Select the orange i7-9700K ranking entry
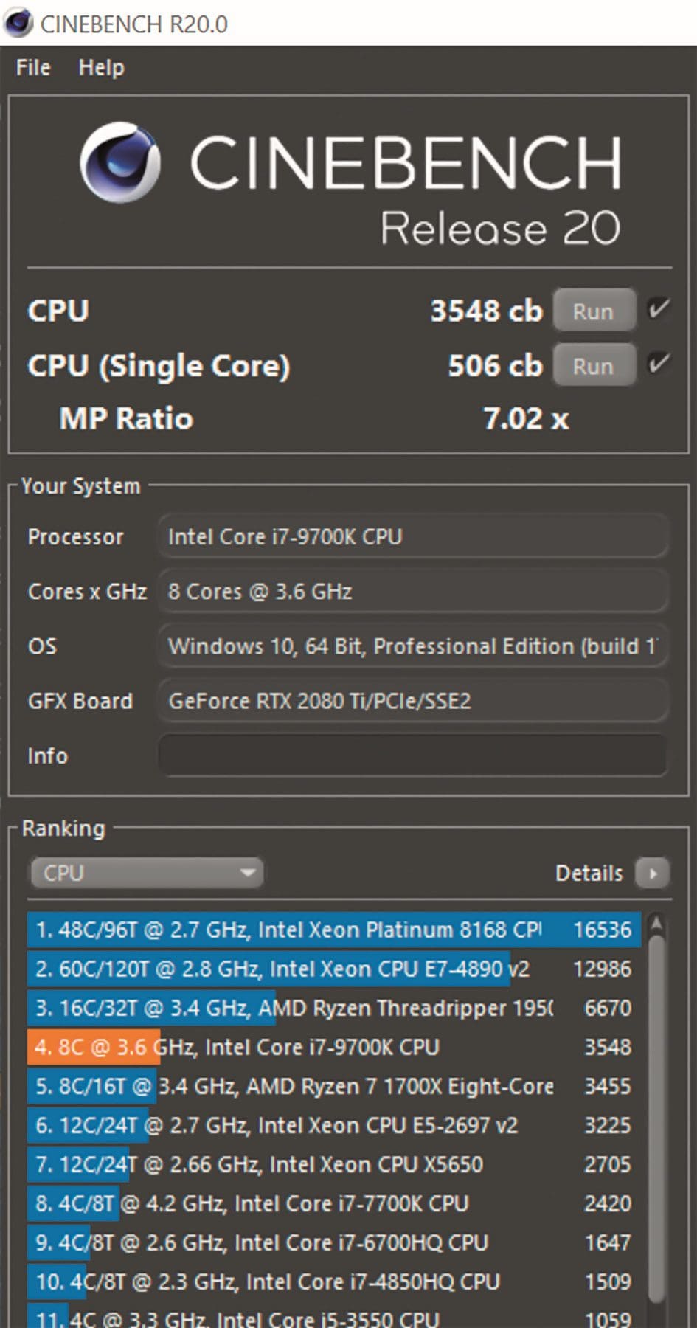The image size is (697, 1328). pyautogui.click(x=334, y=1047)
